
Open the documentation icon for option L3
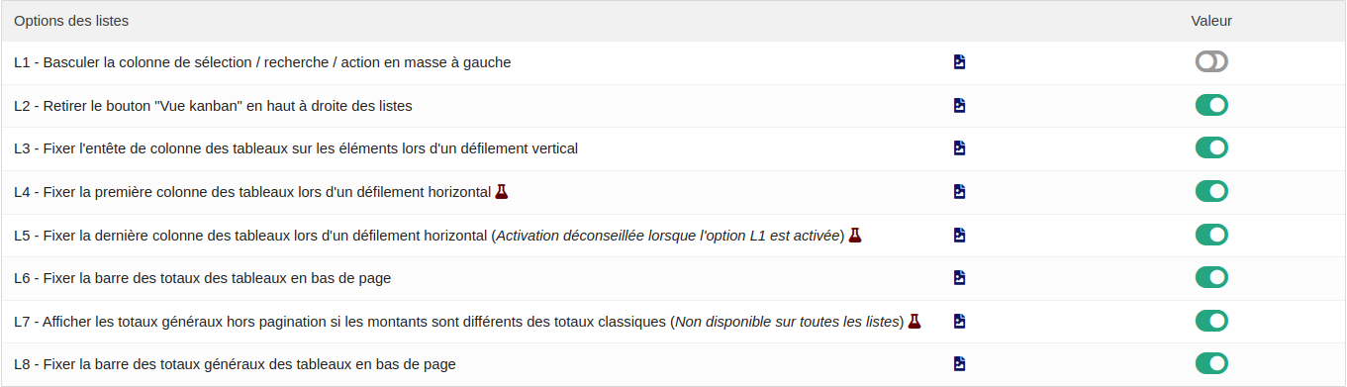point(959,148)
